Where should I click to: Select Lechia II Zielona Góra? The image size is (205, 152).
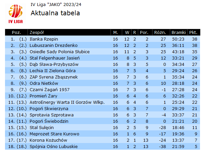pos(53,71)
